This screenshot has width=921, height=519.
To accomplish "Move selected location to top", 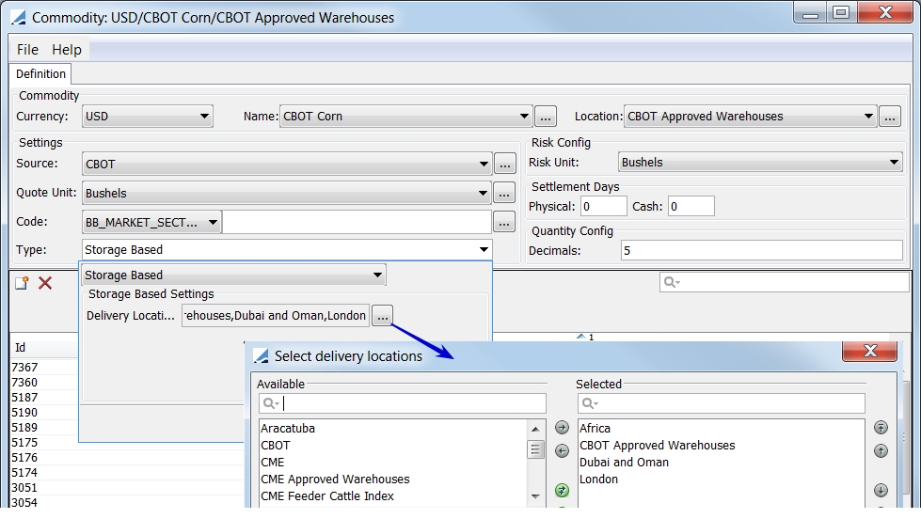I will [x=881, y=428].
